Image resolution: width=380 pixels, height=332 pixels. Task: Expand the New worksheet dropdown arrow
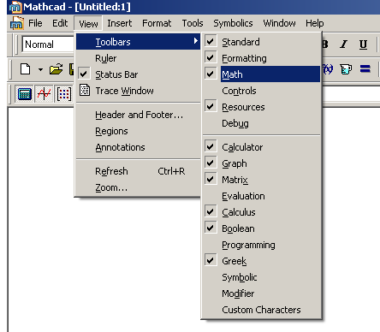pyautogui.click(x=40, y=69)
